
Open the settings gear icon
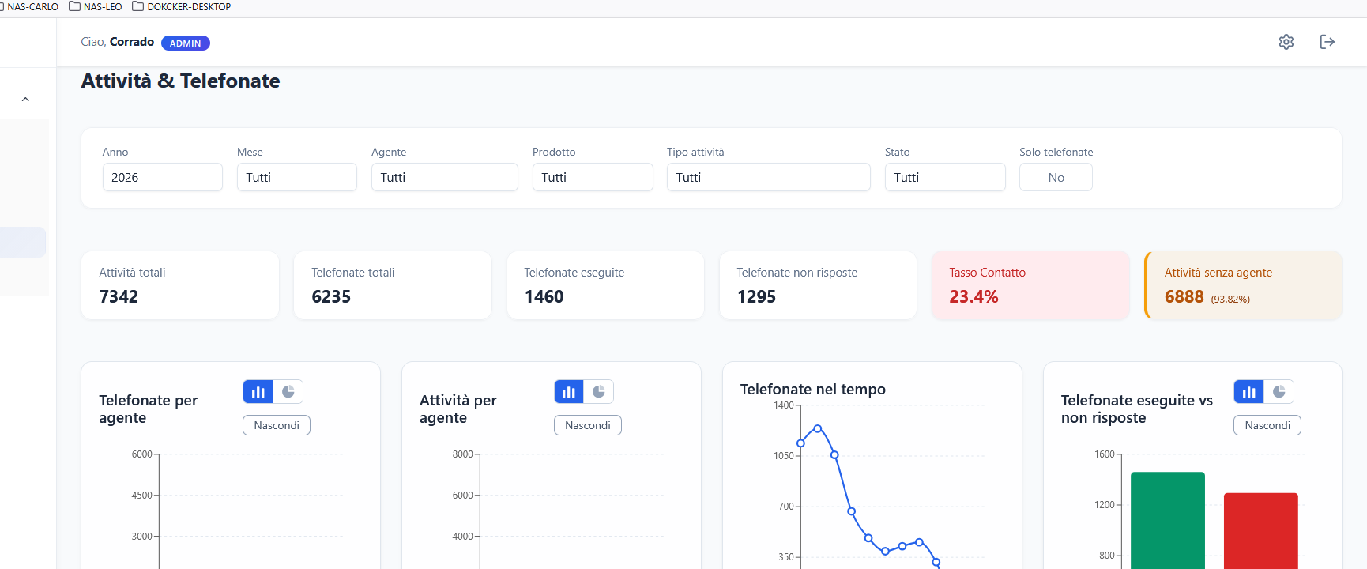point(1286,42)
